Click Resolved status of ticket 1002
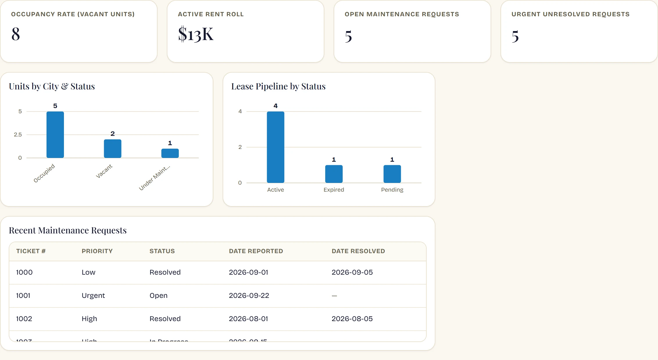Viewport: 658px width, 360px height. pyautogui.click(x=165, y=319)
